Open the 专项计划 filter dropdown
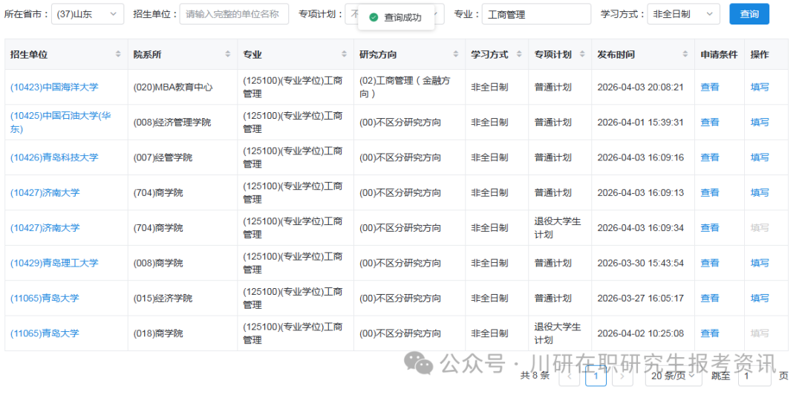The height and width of the screenshot is (395, 802). [394, 14]
